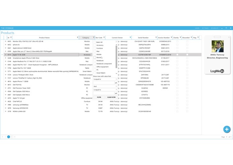Click the category list scroll down arrow
Image resolution: width=233 pixels, height=165 pixels.
[x=116, y=73]
